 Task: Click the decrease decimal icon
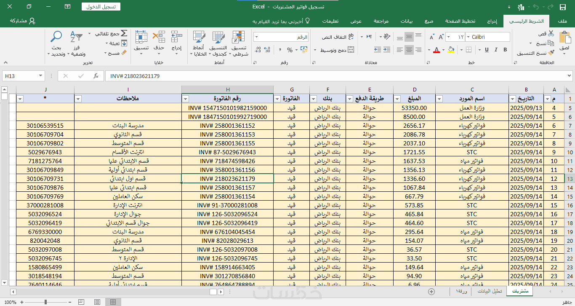pyautogui.click(x=258, y=50)
